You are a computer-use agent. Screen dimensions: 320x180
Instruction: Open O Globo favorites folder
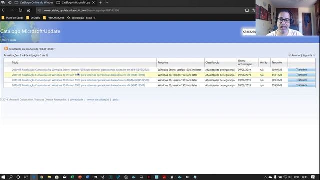click(33, 18)
